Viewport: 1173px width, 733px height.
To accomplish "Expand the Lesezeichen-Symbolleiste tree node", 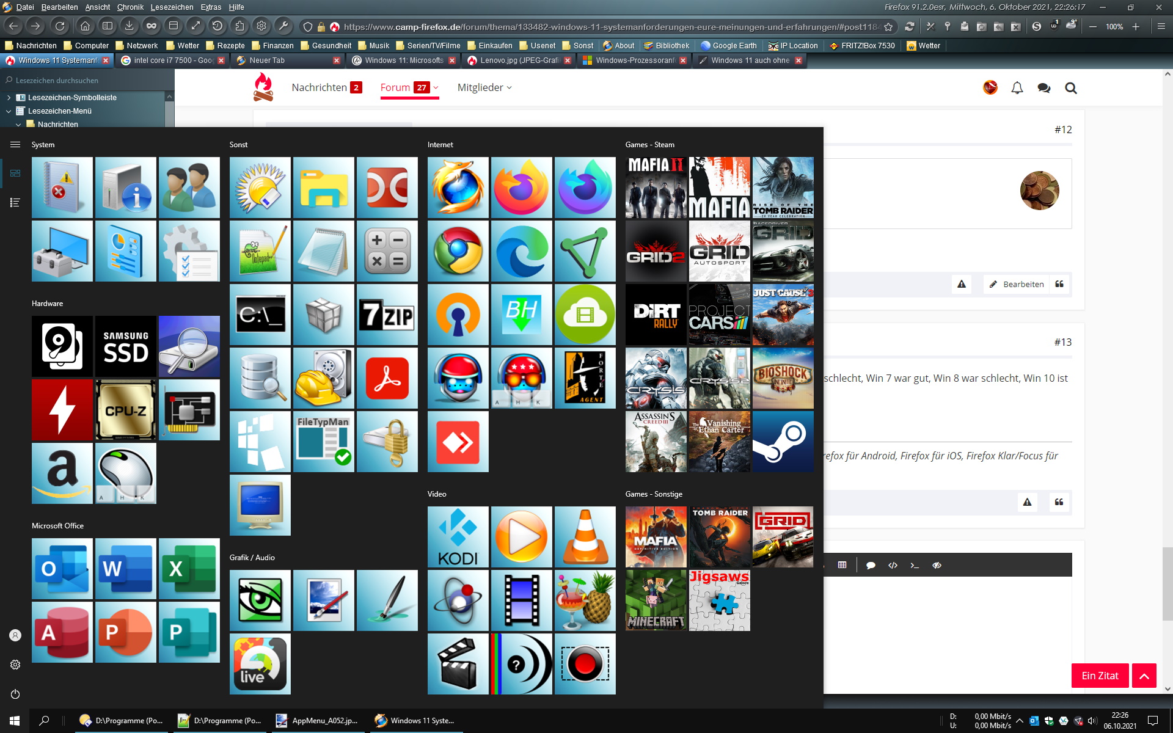I will pos(9,98).
